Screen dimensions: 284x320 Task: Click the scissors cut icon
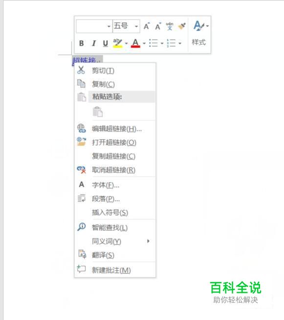coord(81,70)
